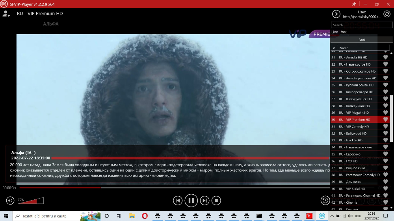Select channel RU - Fox Life HD
The image size is (394, 221).
(360, 140)
